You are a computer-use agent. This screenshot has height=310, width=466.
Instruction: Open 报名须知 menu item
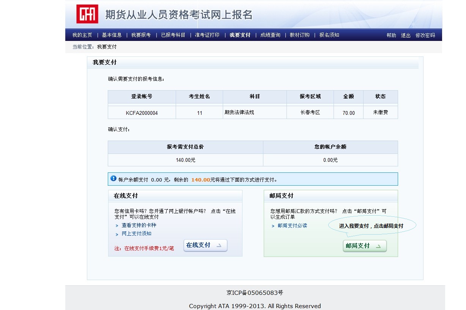pos(329,35)
